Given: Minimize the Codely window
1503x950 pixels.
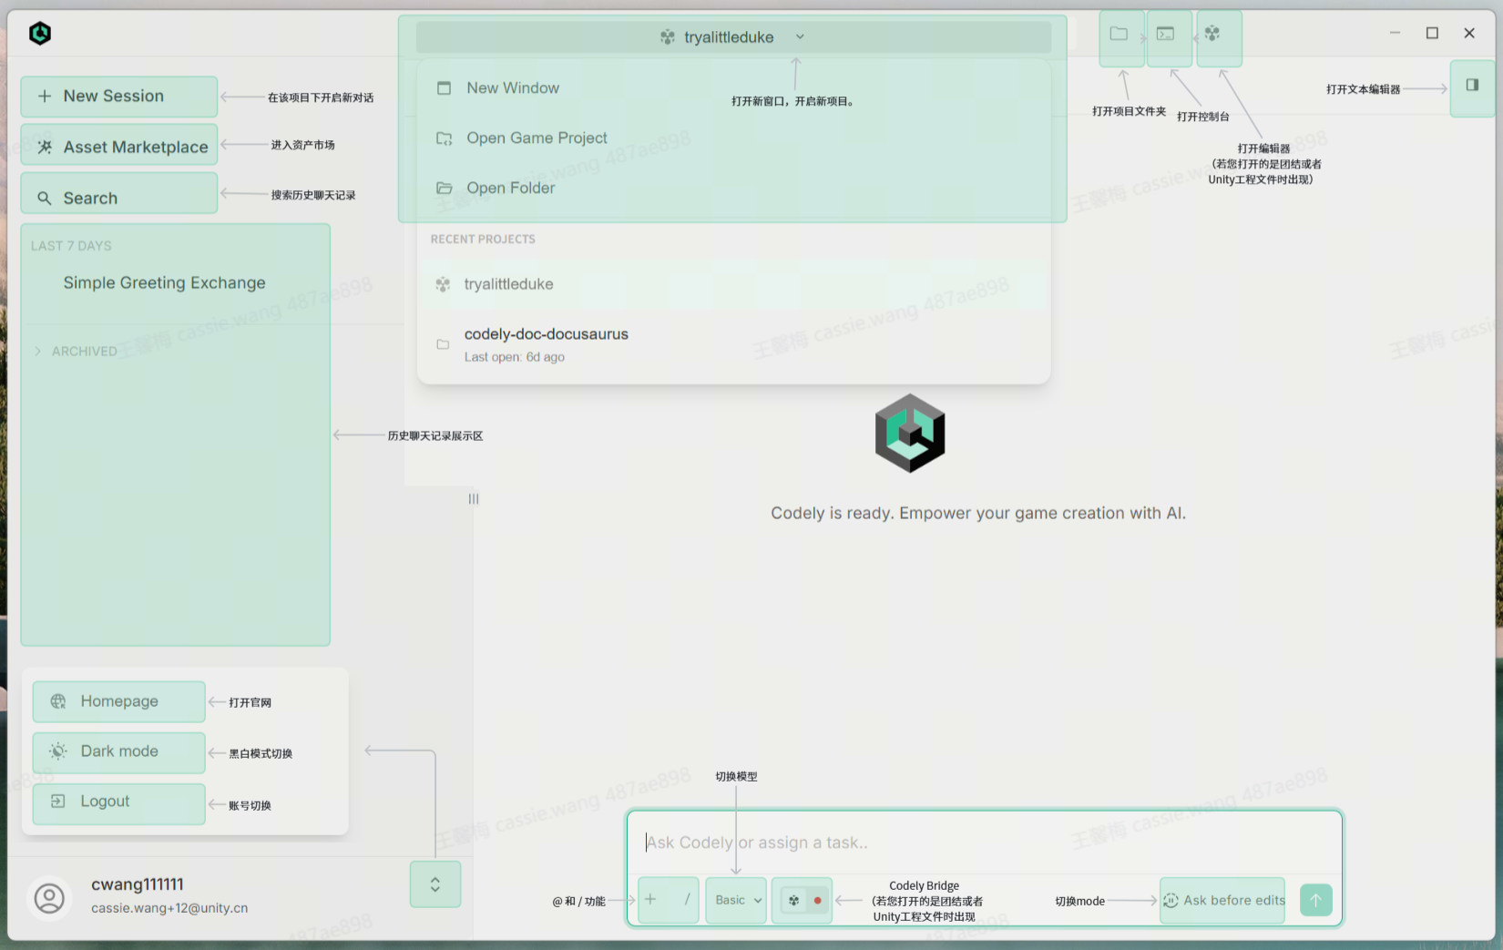Looking at the screenshot, I should 1395,33.
